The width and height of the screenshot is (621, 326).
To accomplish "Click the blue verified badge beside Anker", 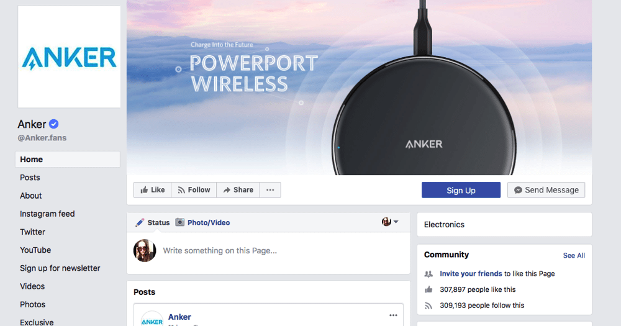I will (54, 124).
